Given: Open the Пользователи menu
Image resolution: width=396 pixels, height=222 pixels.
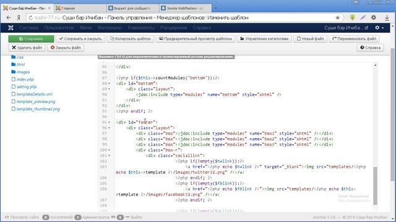Looking at the screenshot, I should 59,28.
